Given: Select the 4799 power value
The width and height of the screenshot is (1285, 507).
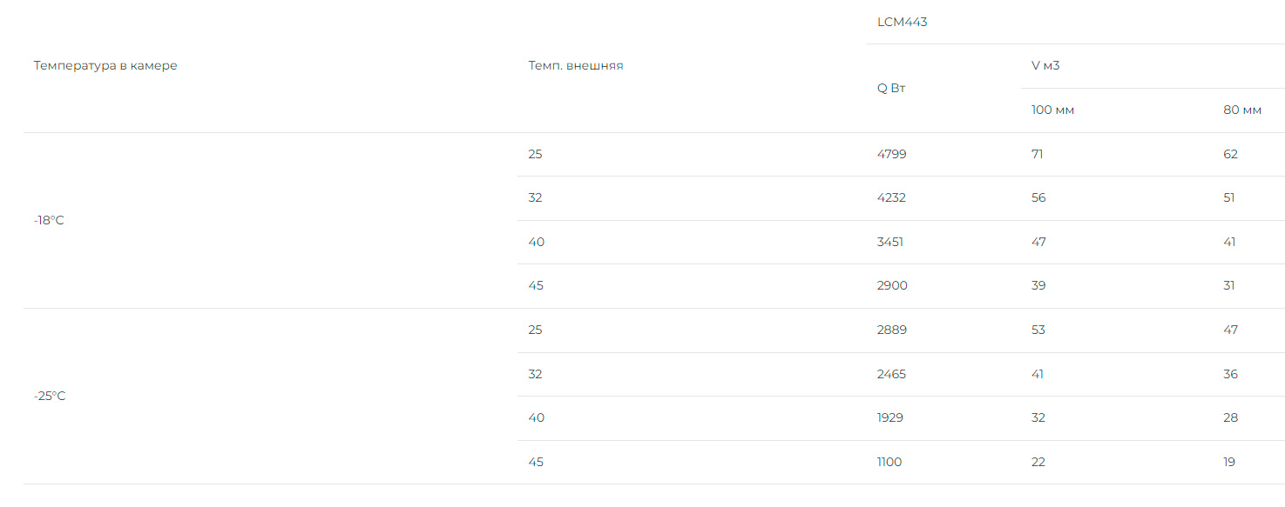Looking at the screenshot, I should pos(891,155).
